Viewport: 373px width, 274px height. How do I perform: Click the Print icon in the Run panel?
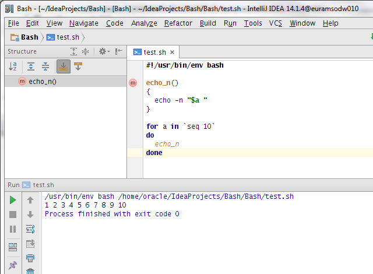click(30, 258)
